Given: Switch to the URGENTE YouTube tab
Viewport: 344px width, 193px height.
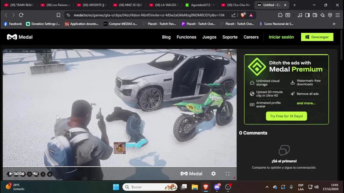Looking at the screenshot, I should click(x=92, y=5).
